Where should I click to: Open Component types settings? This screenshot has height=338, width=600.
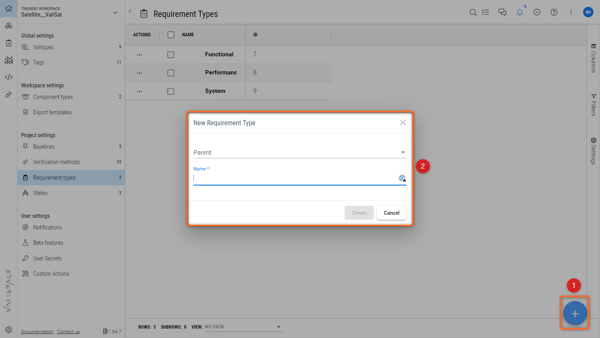tap(71, 97)
